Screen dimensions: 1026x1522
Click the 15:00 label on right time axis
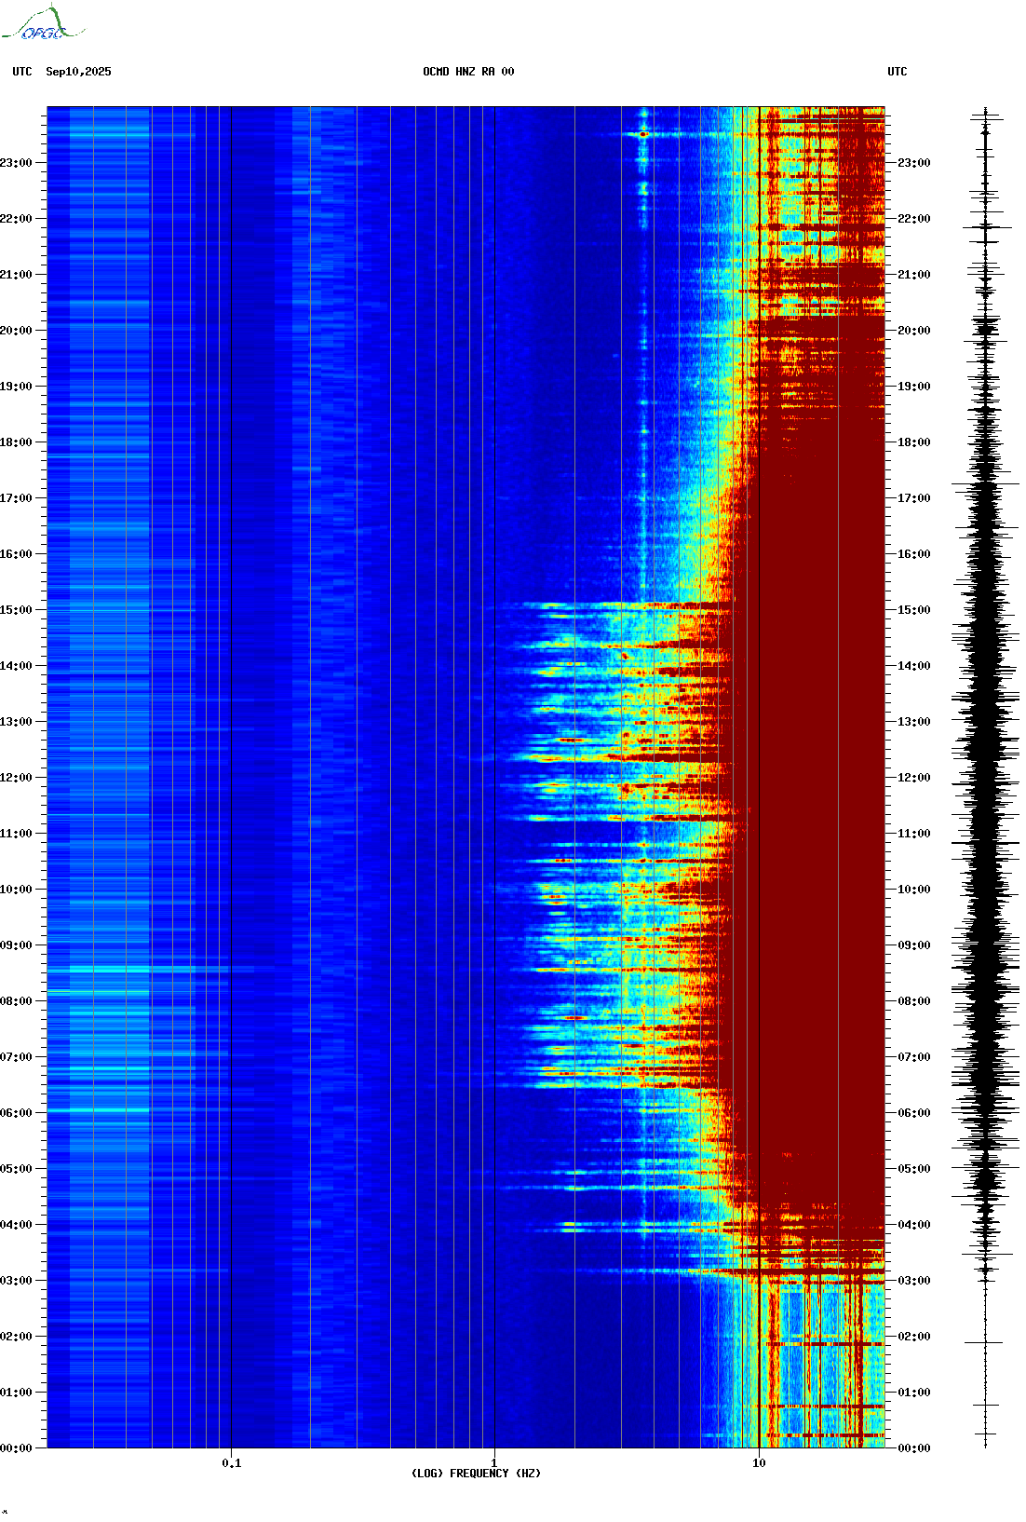click(914, 610)
